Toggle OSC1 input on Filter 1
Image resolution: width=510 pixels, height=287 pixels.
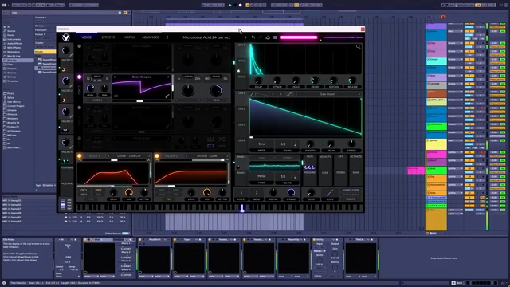84,190
